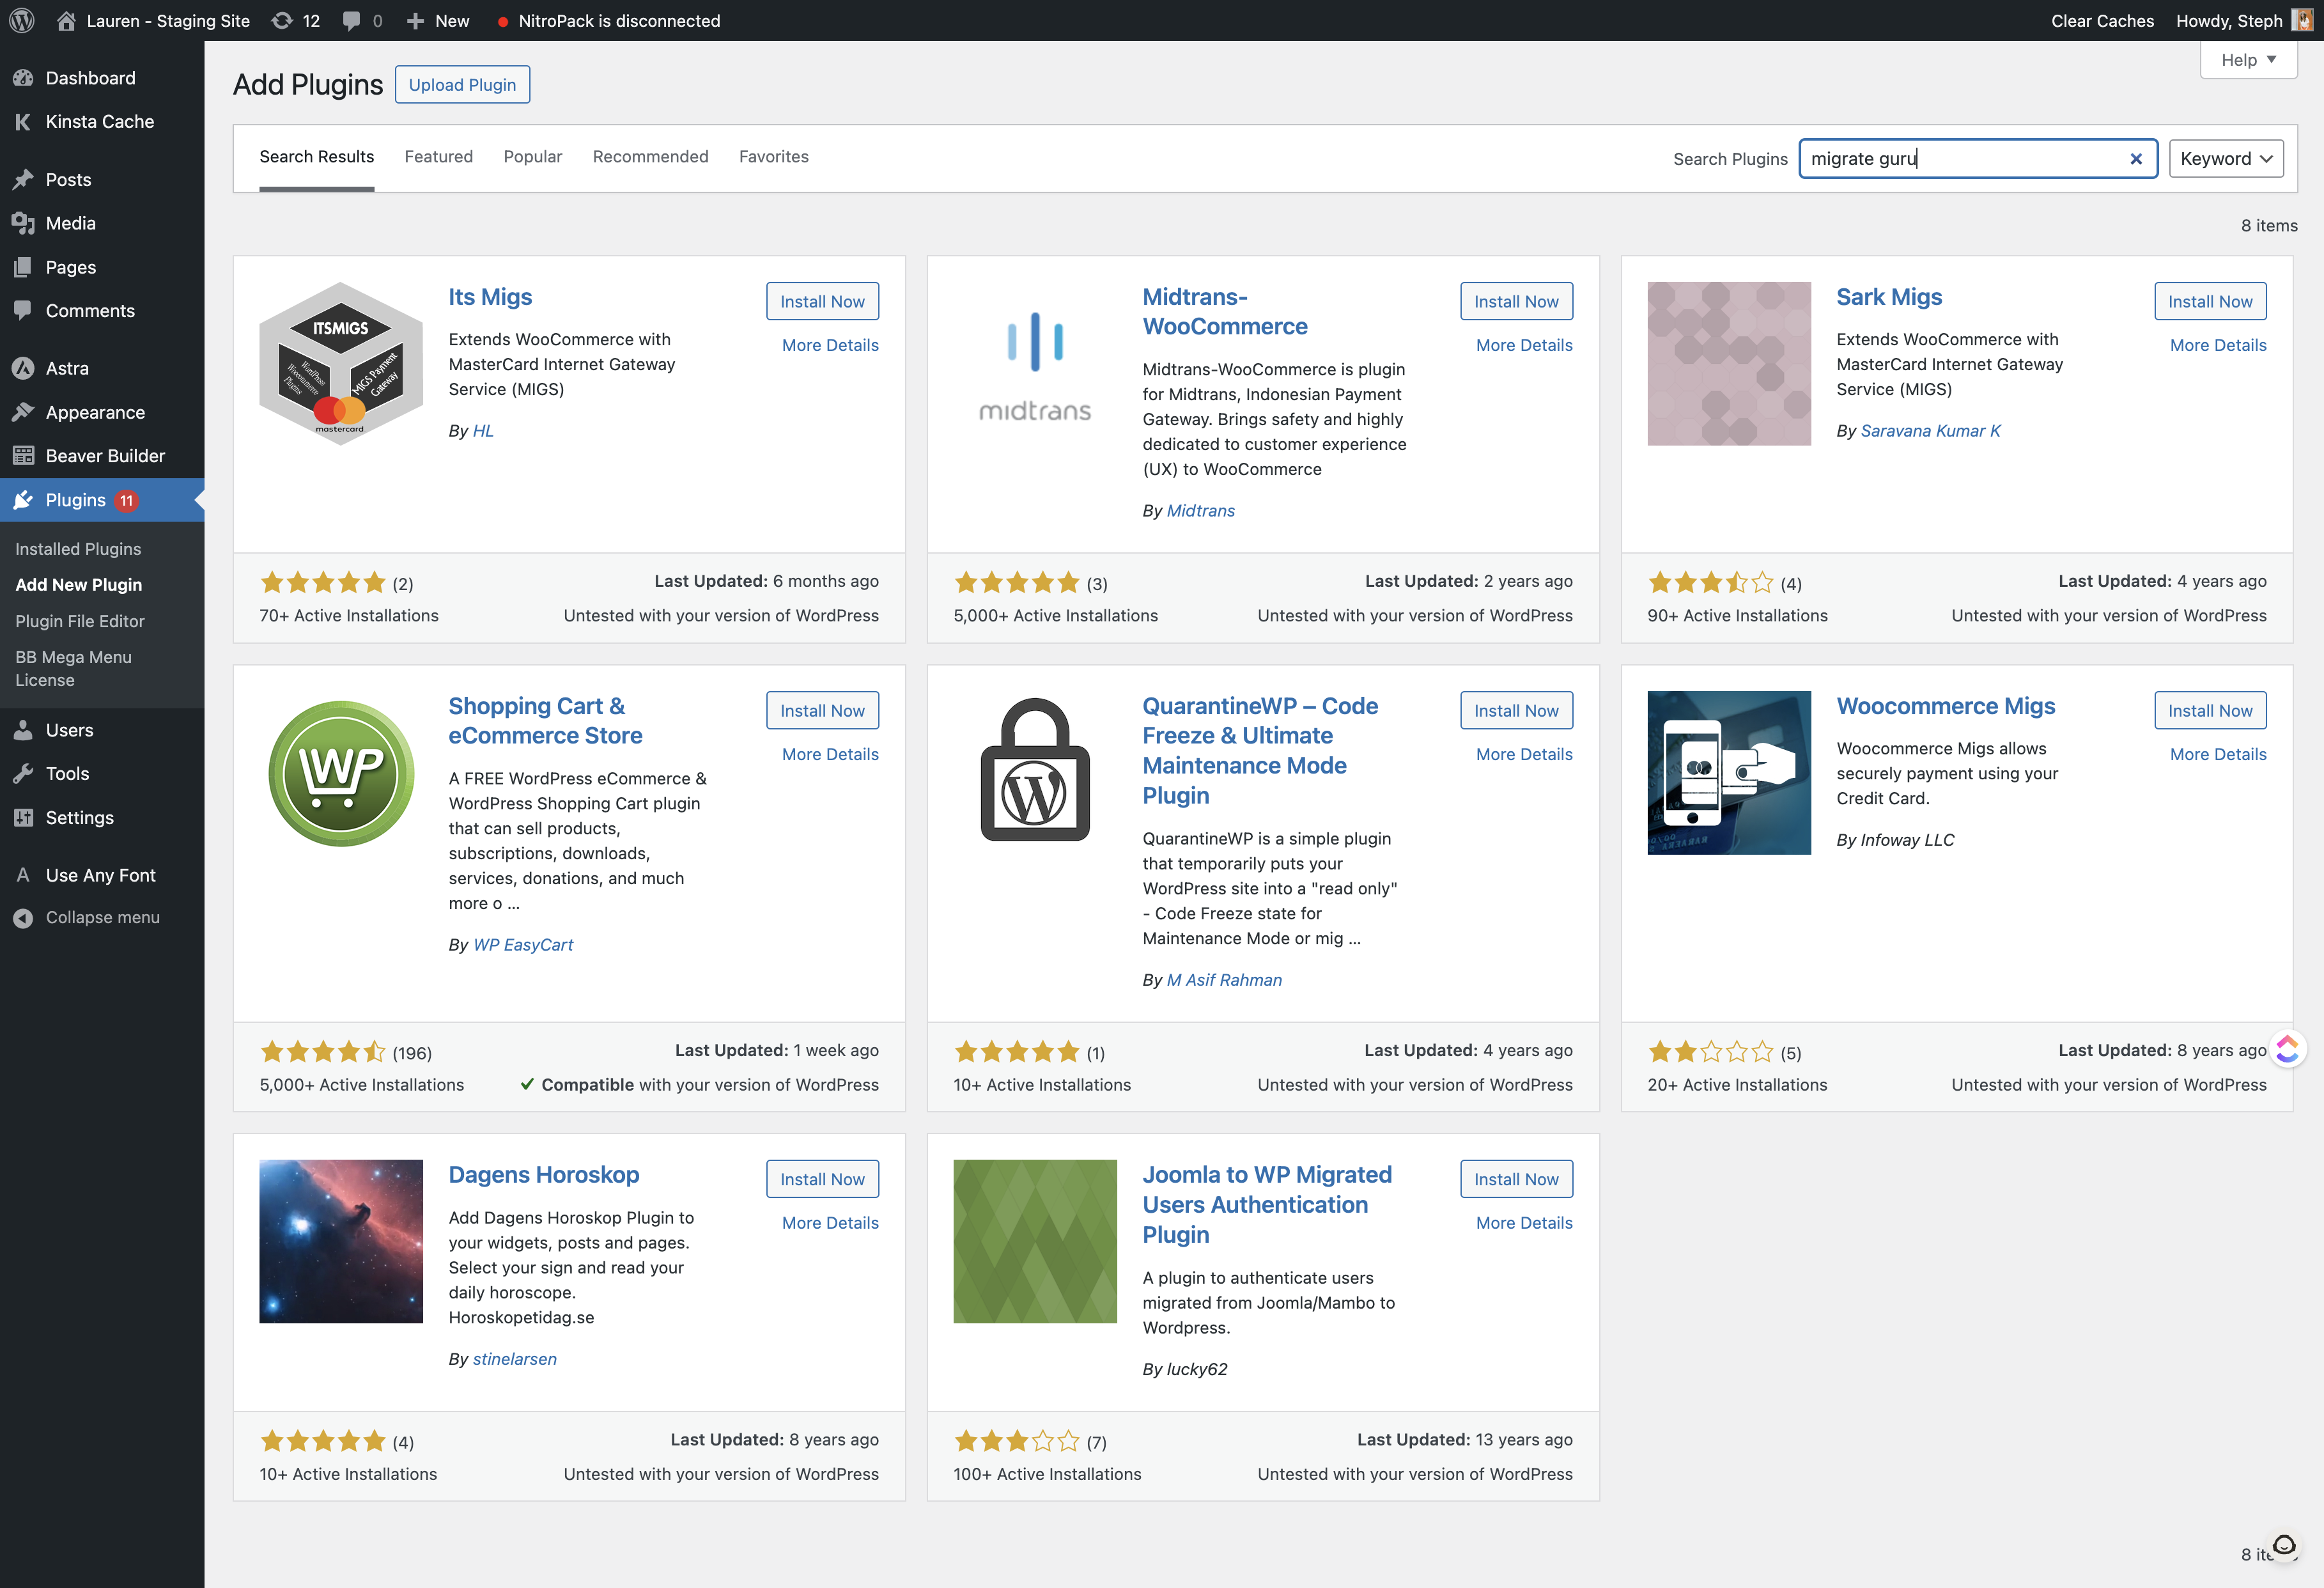Install the Its Migs plugin
This screenshot has width=2324, height=1588.
click(x=822, y=301)
